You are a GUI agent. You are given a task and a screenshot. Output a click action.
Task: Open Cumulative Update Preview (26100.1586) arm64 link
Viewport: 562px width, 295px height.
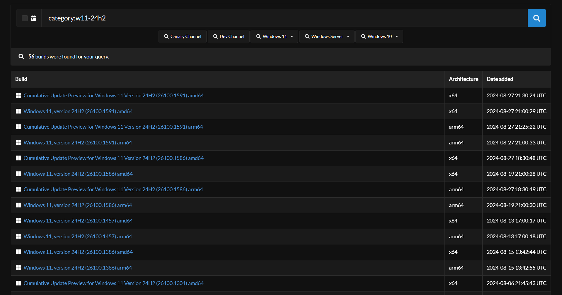click(x=113, y=189)
